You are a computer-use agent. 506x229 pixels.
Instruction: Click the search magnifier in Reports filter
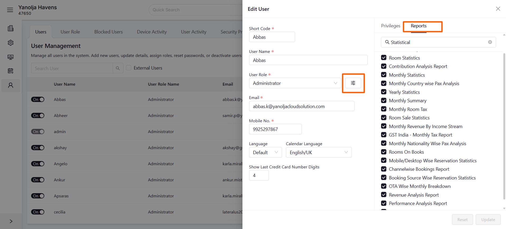387,42
